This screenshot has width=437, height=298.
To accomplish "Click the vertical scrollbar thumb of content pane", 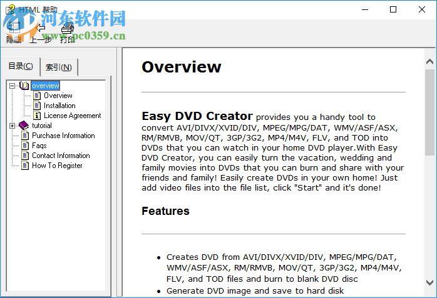I will 429,112.
